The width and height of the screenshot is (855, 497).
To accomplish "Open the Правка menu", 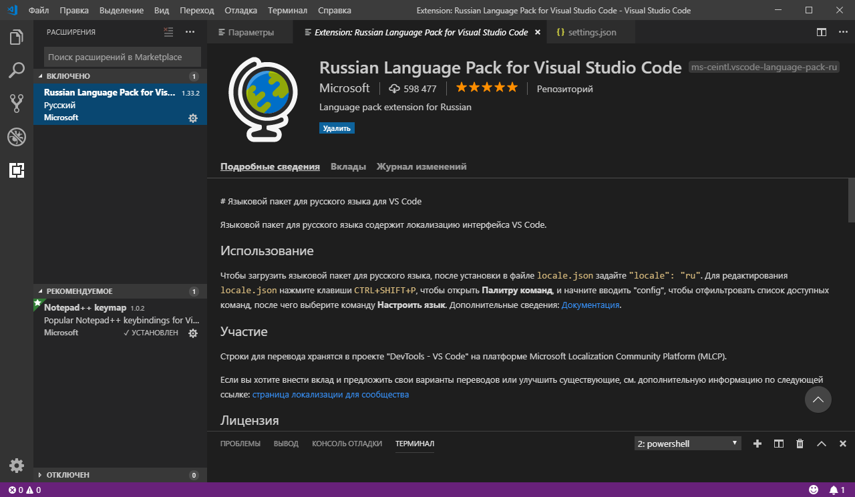I will (73, 11).
